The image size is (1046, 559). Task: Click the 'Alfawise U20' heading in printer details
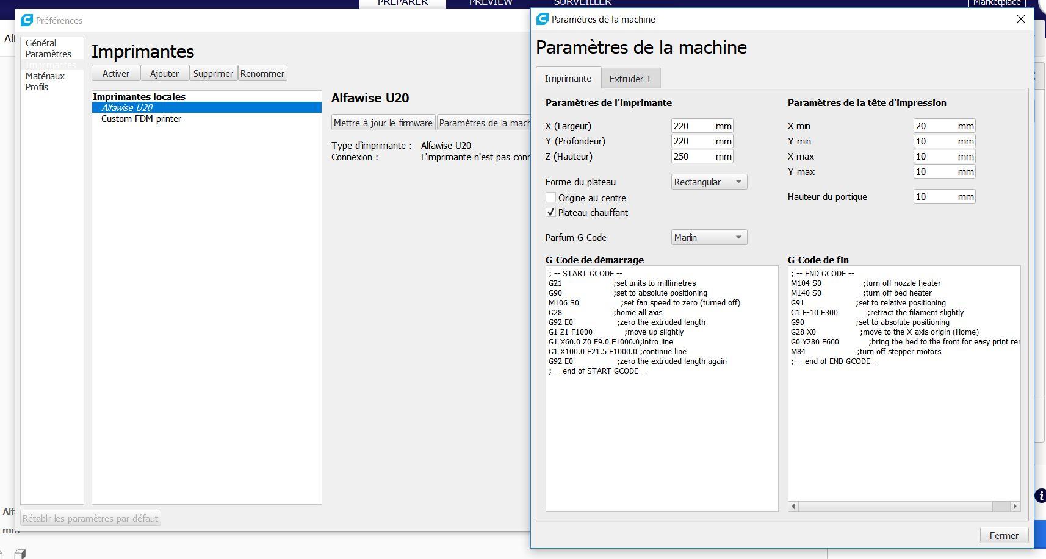(370, 98)
